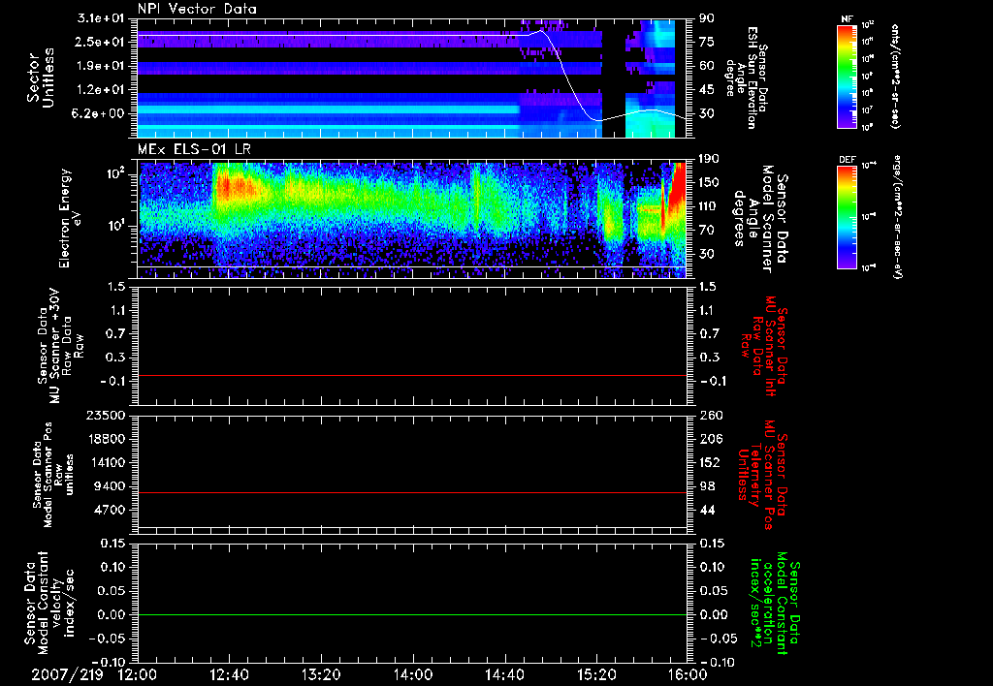
Task: Click the "6.2e+00" sector tick value
Action: (100, 113)
